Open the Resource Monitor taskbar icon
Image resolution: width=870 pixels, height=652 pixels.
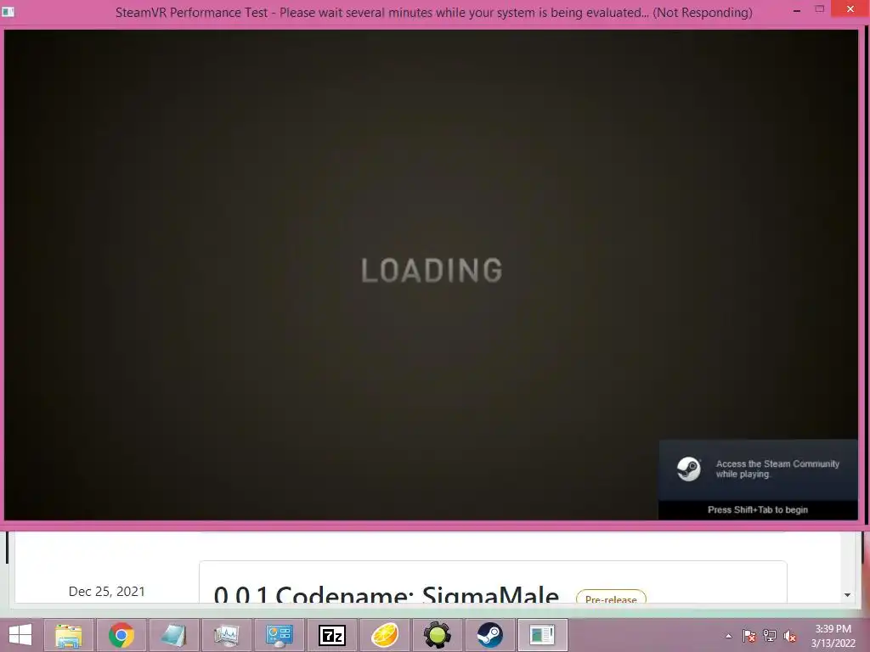click(x=226, y=635)
